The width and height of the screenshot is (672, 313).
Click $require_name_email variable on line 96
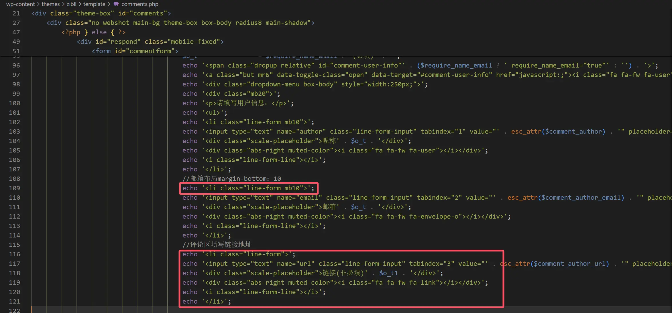point(456,66)
